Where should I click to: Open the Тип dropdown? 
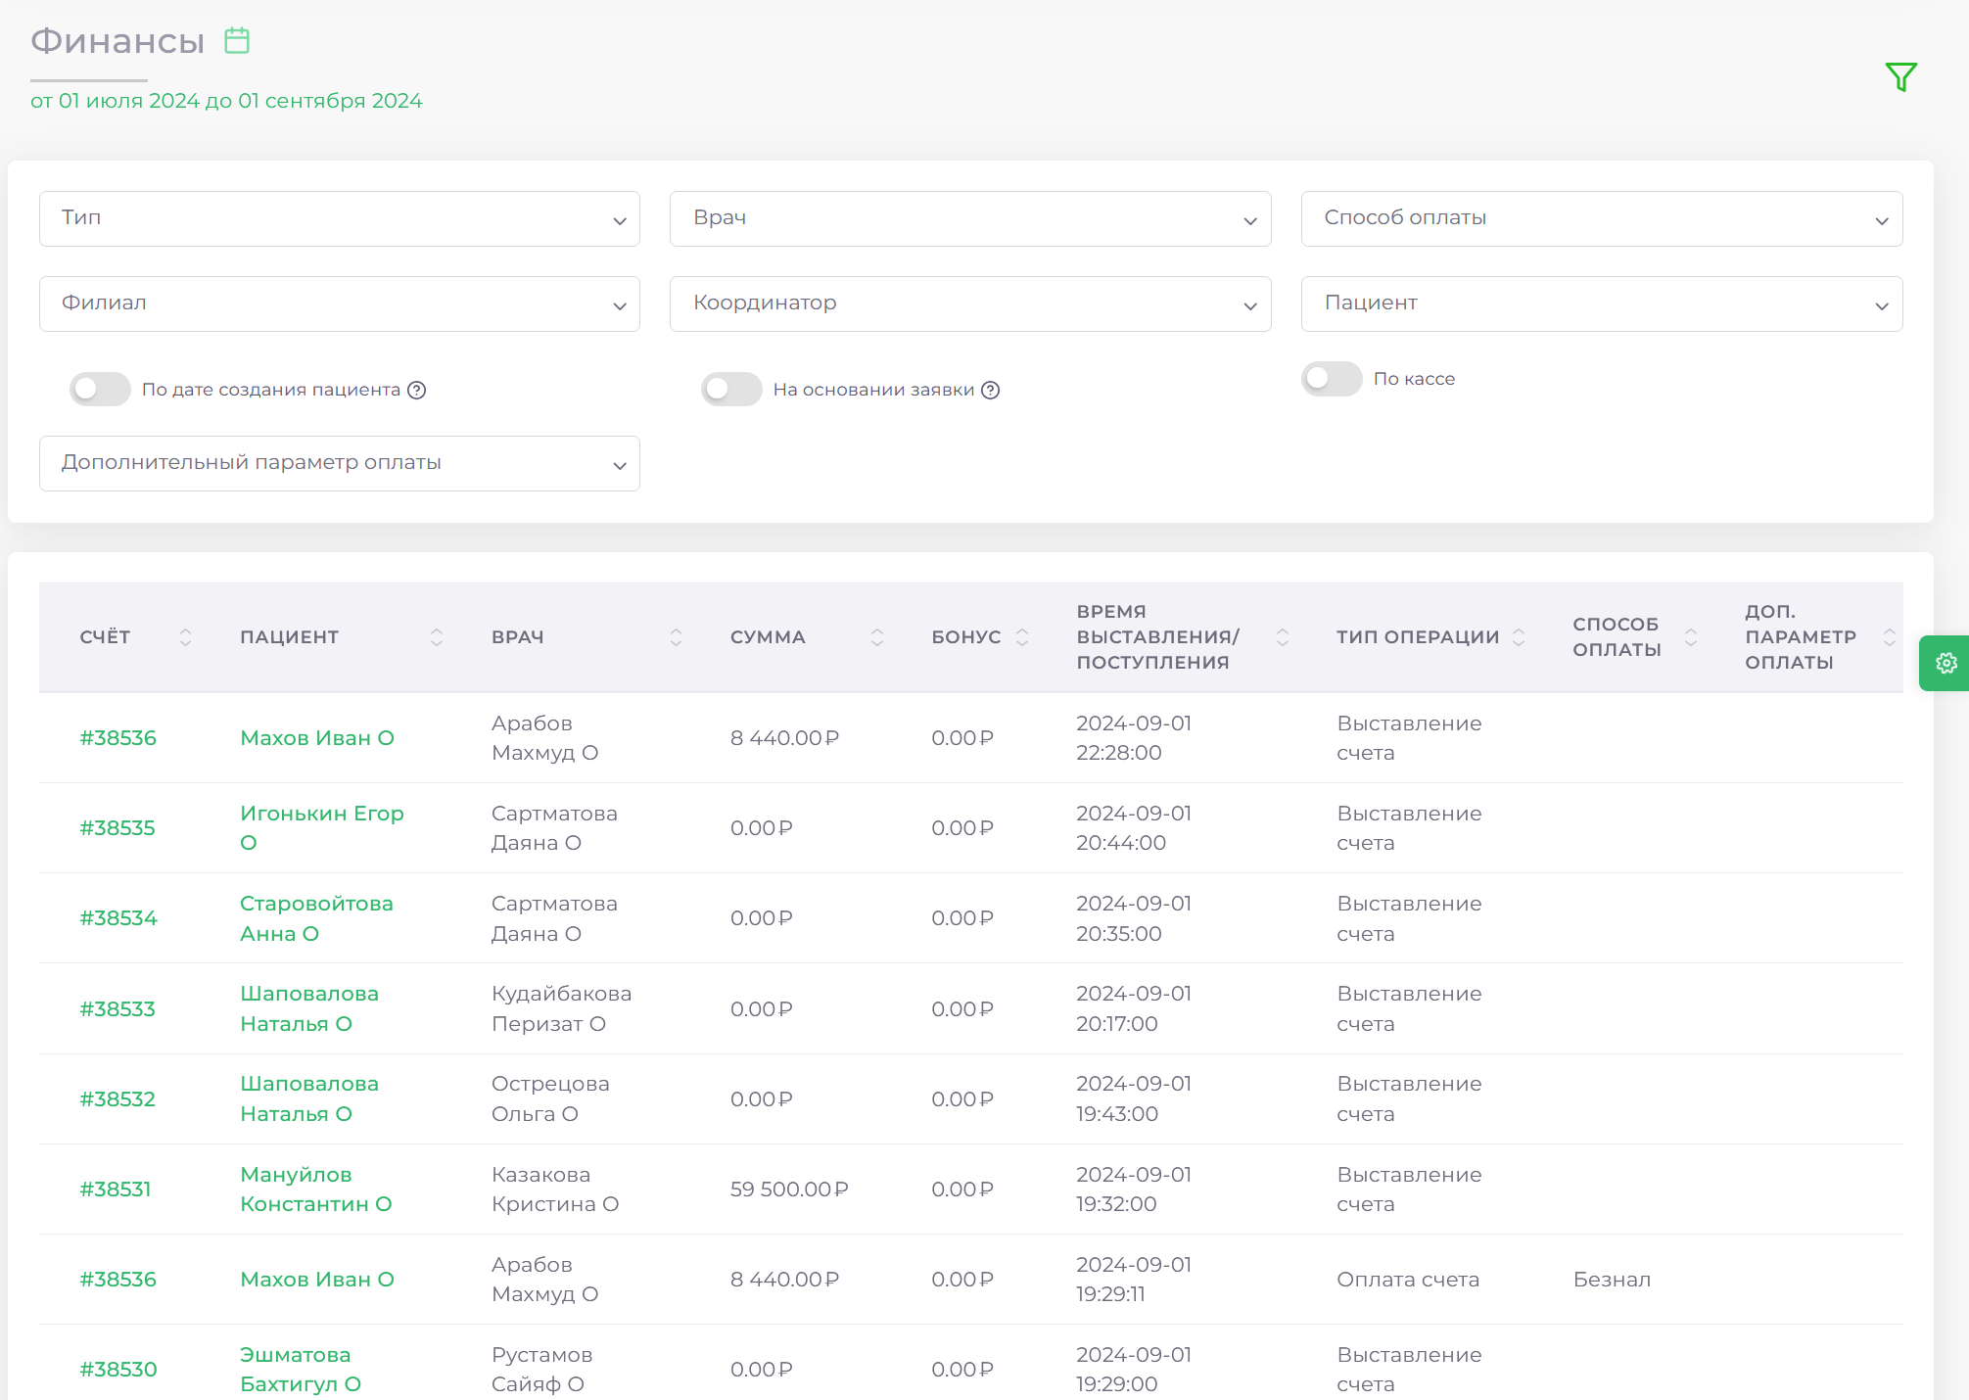(340, 218)
